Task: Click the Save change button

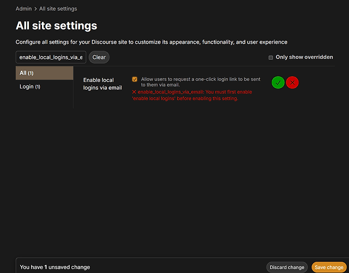Action: tap(329, 267)
